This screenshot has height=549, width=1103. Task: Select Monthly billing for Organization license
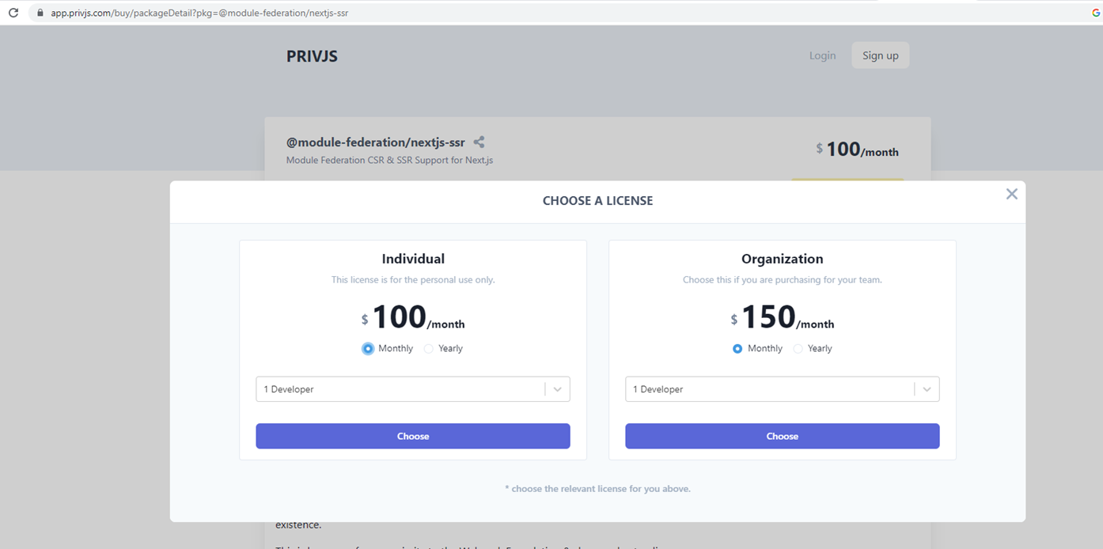pos(737,349)
